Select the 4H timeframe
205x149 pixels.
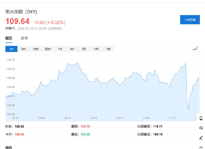click(72, 49)
